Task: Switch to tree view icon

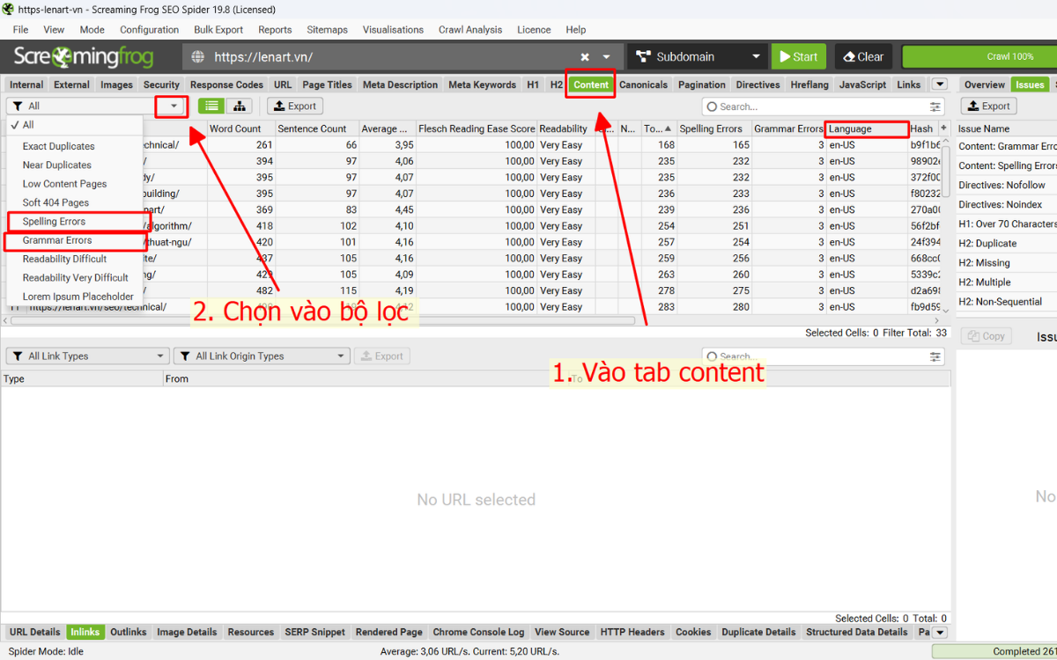Action: 239,106
